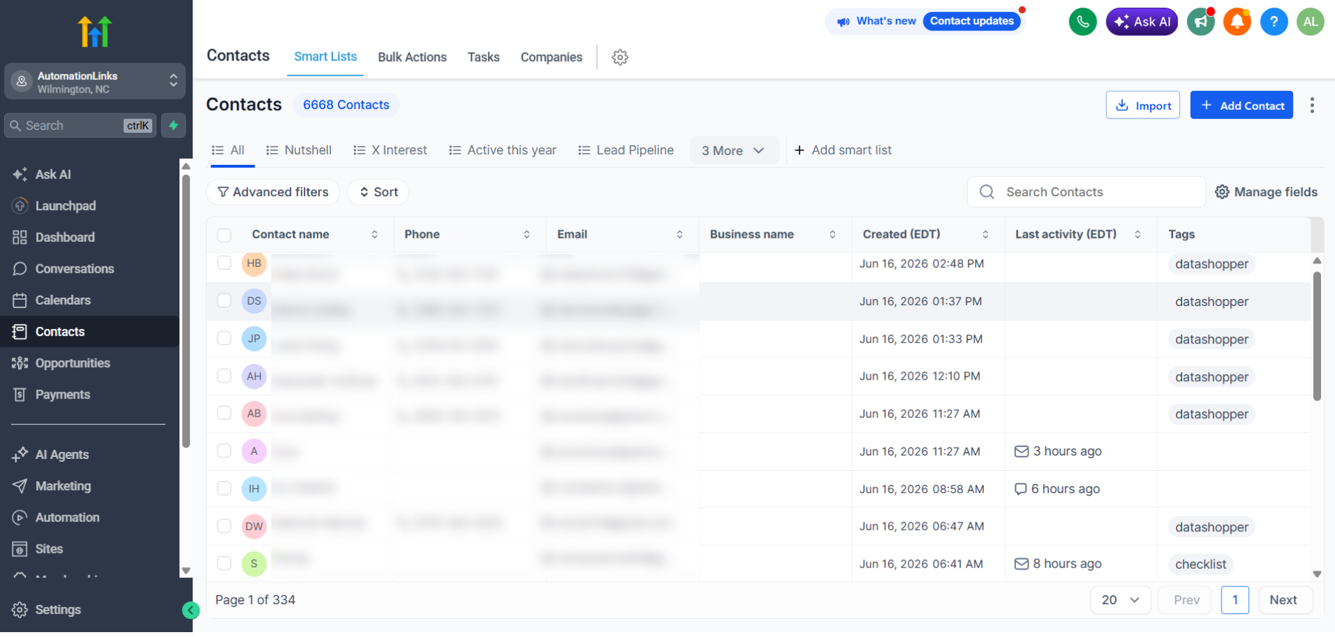This screenshot has width=1335, height=637.
Task: Click the green phone dialer icon
Action: (x=1083, y=22)
